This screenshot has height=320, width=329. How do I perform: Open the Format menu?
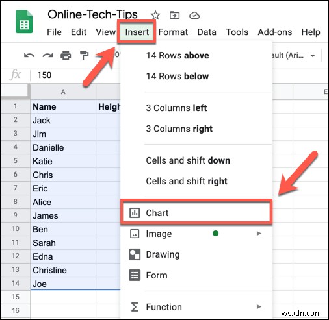click(173, 32)
